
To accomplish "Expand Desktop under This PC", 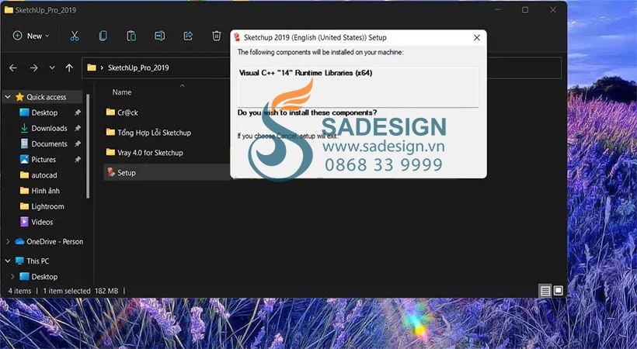I will pos(12,277).
